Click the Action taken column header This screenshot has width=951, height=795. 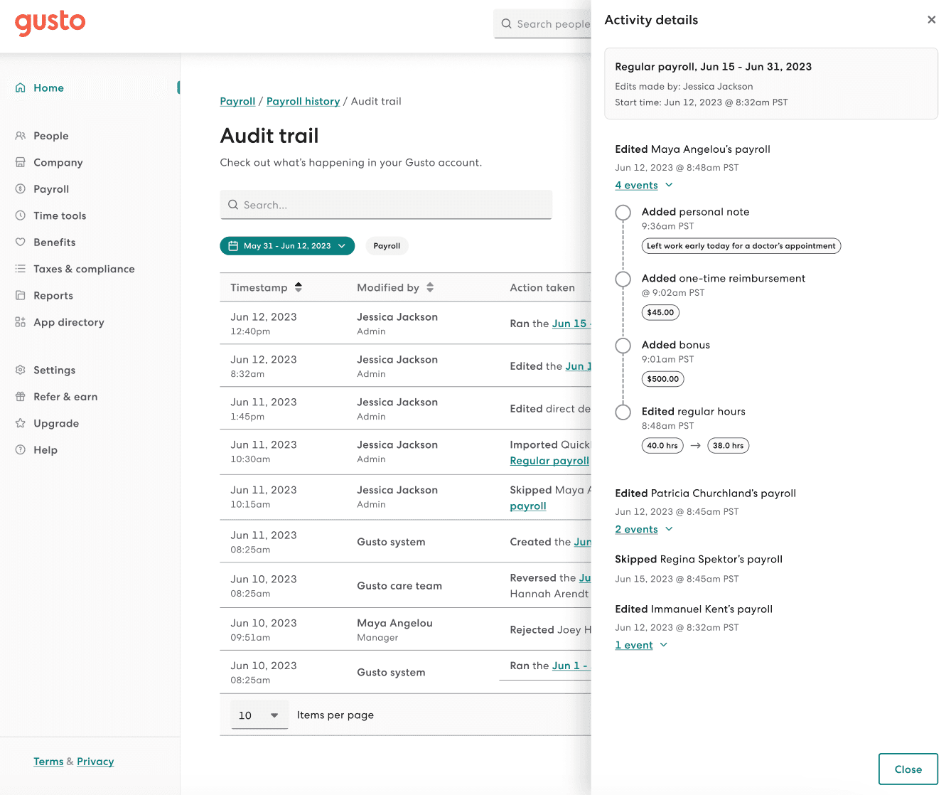click(x=542, y=287)
